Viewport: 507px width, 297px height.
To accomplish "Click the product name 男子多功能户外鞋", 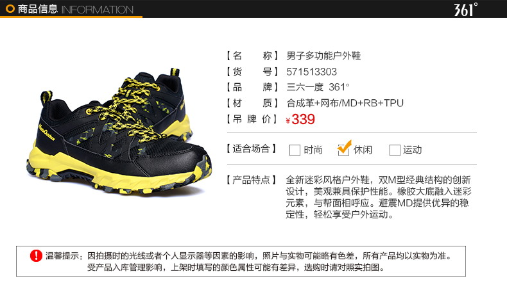I will [323, 56].
